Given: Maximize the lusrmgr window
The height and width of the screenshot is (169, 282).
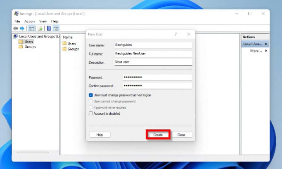Looking at the screenshot, I should point(250,14).
